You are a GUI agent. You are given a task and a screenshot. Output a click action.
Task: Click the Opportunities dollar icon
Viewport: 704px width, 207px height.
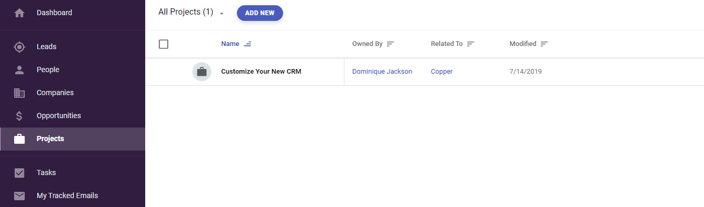pyautogui.click(x=19, y=116)
